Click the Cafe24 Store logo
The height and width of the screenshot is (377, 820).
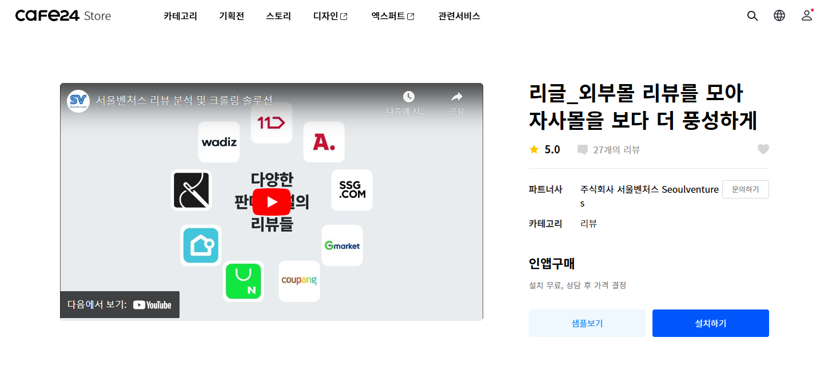[63, 16]
